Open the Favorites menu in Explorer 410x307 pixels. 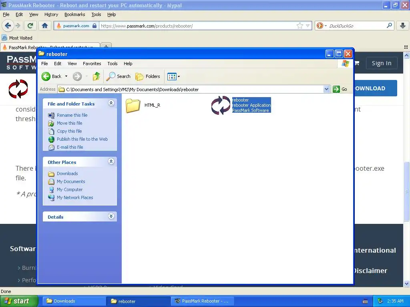92,64
